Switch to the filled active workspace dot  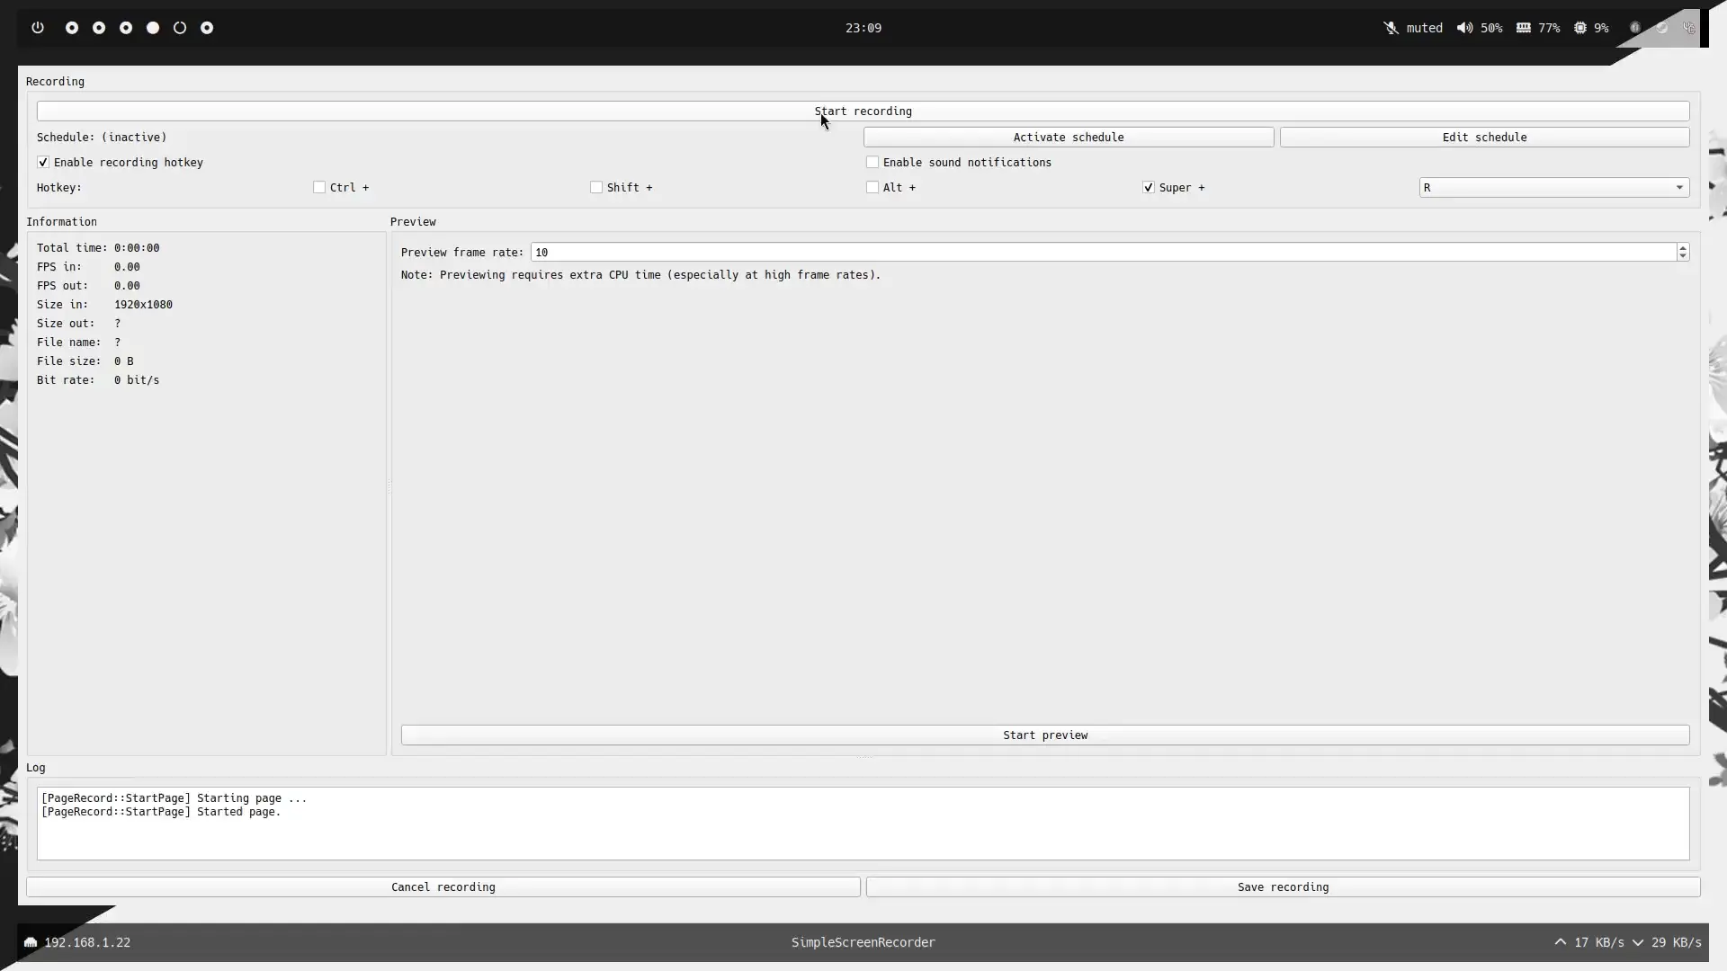tap(153, 28)
